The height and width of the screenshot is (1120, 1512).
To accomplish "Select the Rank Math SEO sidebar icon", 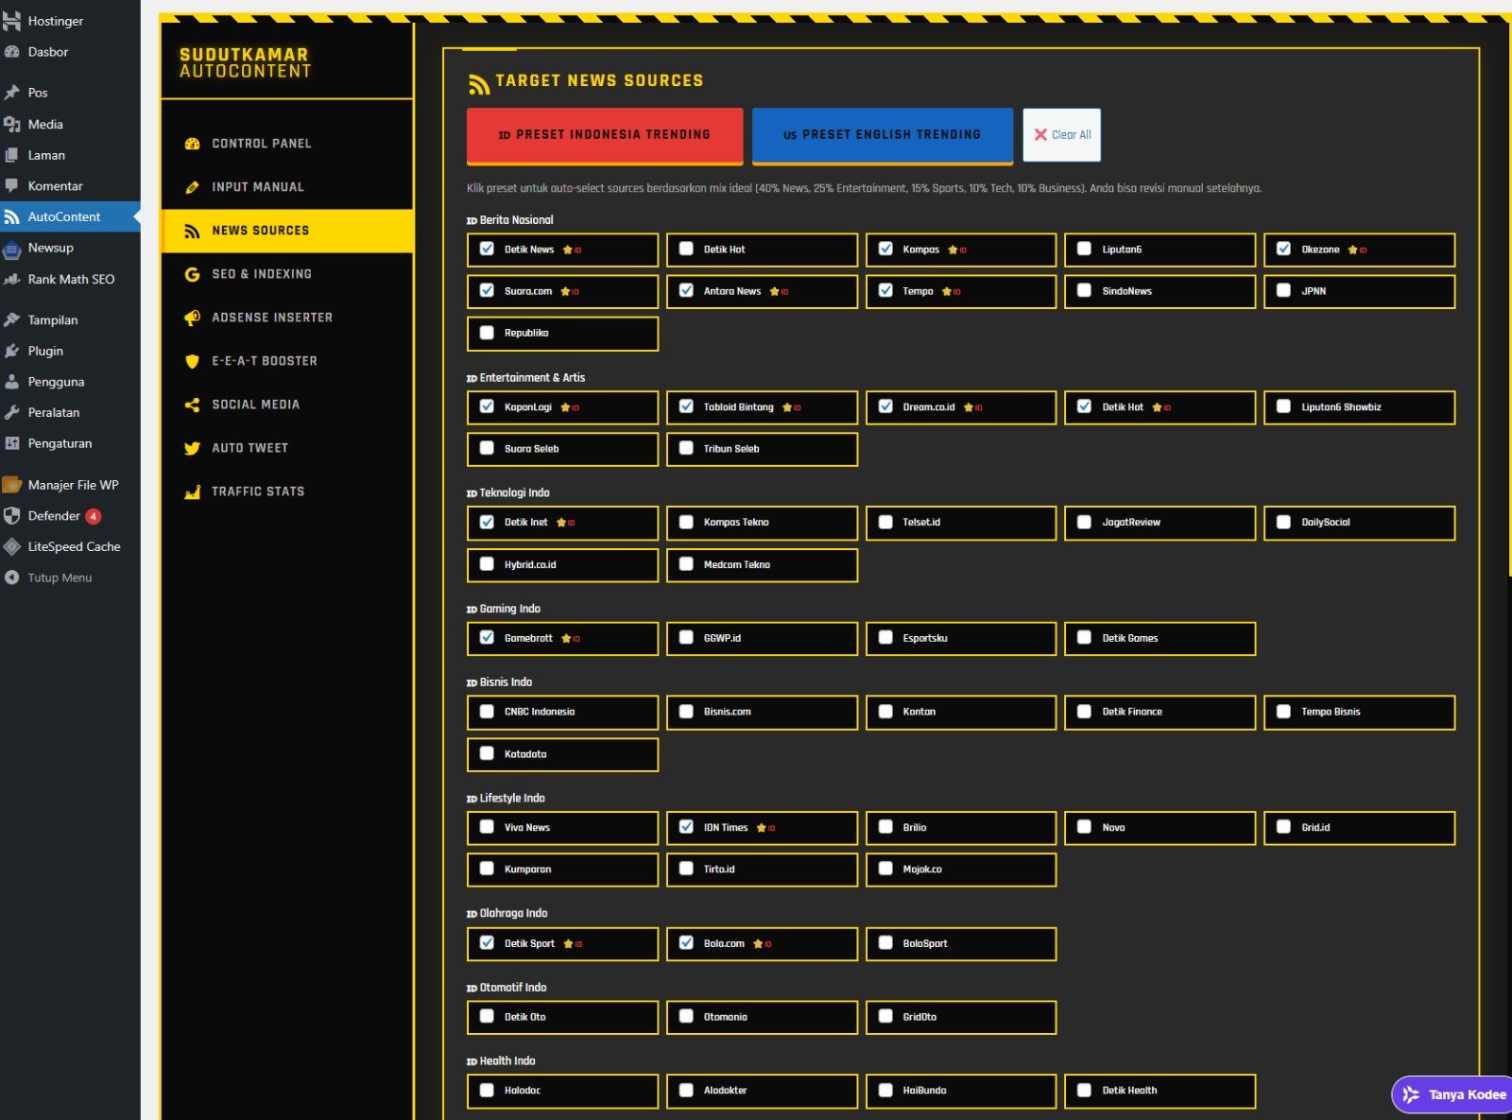I will pyautogui.click(x=11, y=279).
